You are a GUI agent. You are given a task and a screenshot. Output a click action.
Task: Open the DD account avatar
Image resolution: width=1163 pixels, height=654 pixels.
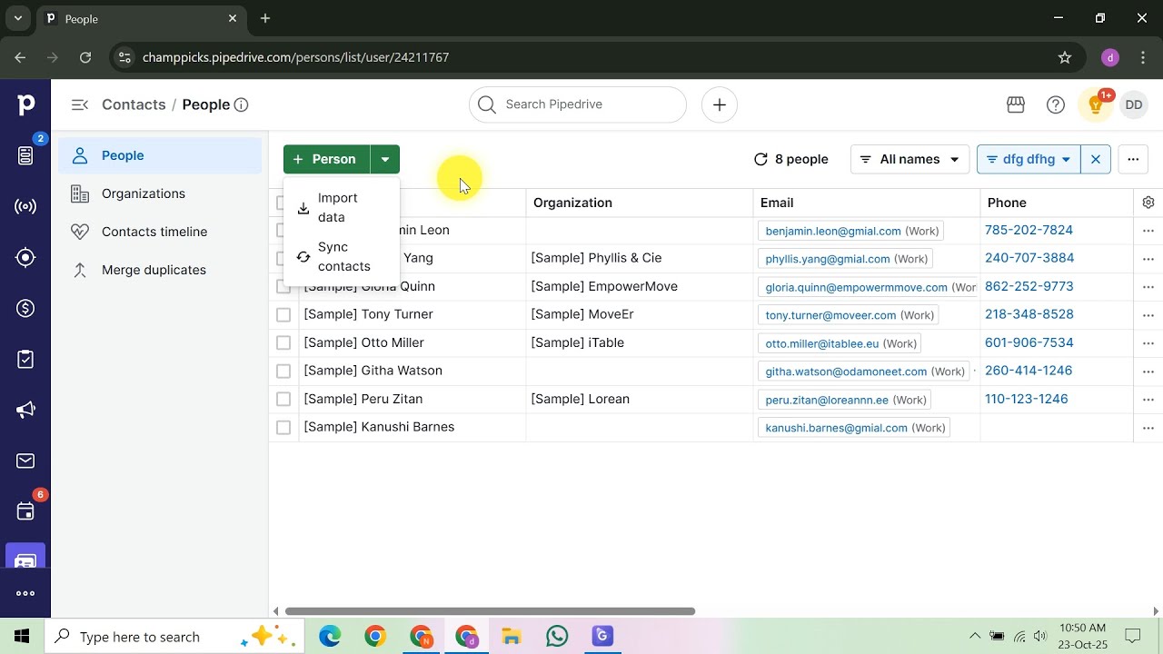tap(1134, 104)
